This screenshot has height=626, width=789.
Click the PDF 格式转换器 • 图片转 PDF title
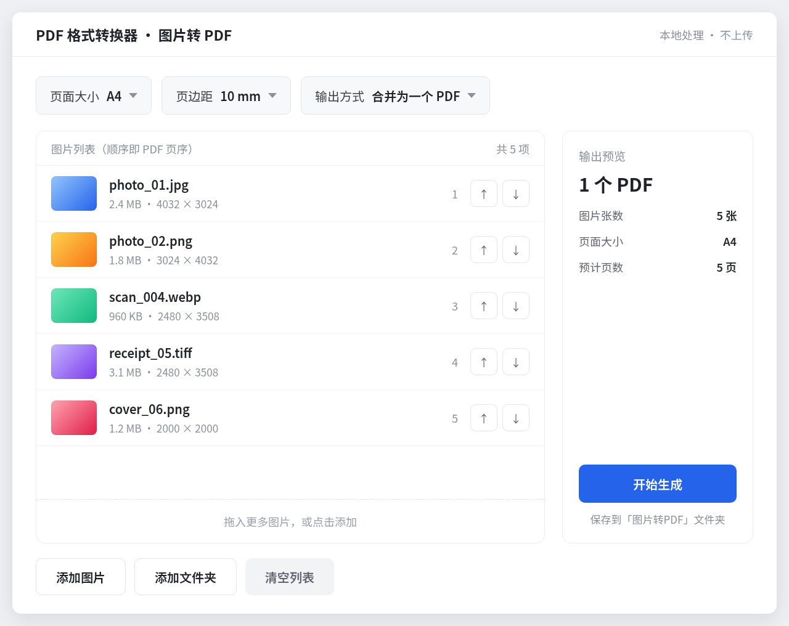(134, 35)
